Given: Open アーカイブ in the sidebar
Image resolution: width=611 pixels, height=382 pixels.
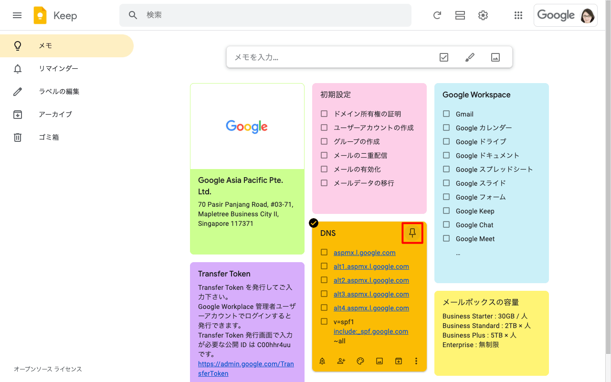Looking at the screenshot, I should [67, 115].
